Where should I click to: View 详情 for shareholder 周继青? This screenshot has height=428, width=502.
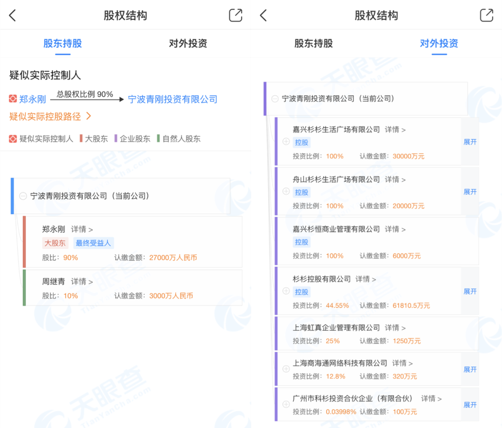[82, 282]
